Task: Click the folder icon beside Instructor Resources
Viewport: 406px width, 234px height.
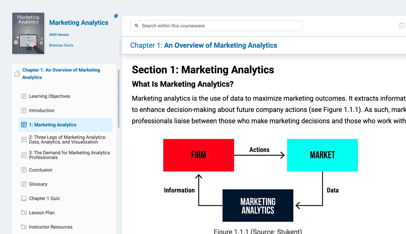Action: pos(24,227)
